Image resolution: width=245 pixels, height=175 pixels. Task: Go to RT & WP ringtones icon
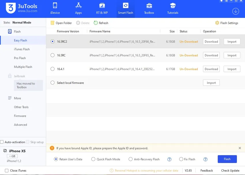coord(102,6)
